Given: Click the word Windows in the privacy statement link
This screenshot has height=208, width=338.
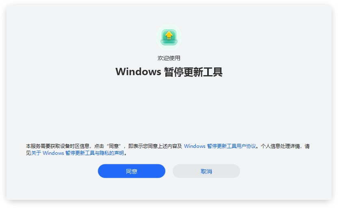Looking at the screenshot, I should click(x=53, y=153).
